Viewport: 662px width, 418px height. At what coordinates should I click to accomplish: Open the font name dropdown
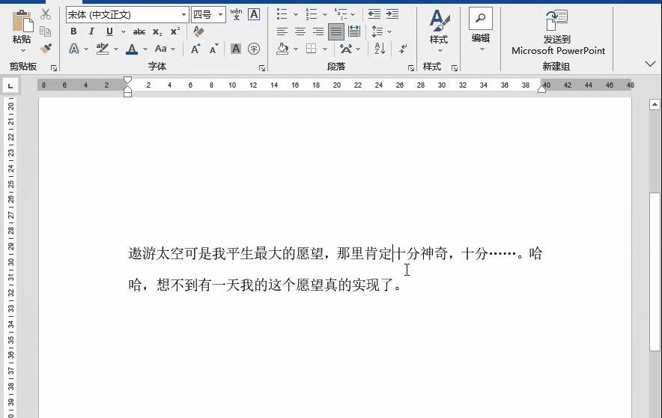pos(183,15)
